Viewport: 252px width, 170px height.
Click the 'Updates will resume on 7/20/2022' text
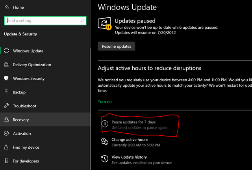145,32
